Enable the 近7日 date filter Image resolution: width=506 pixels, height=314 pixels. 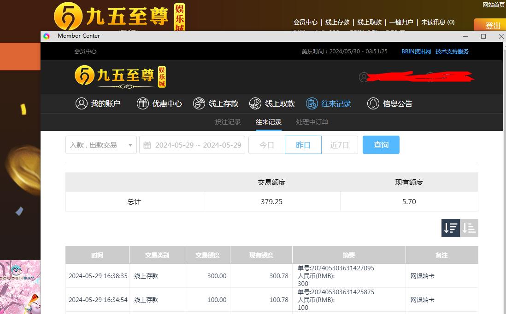[339, 144]
